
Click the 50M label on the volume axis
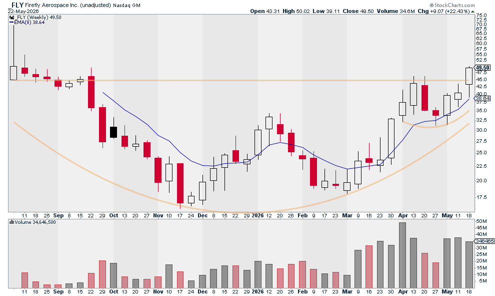point(481,221)
